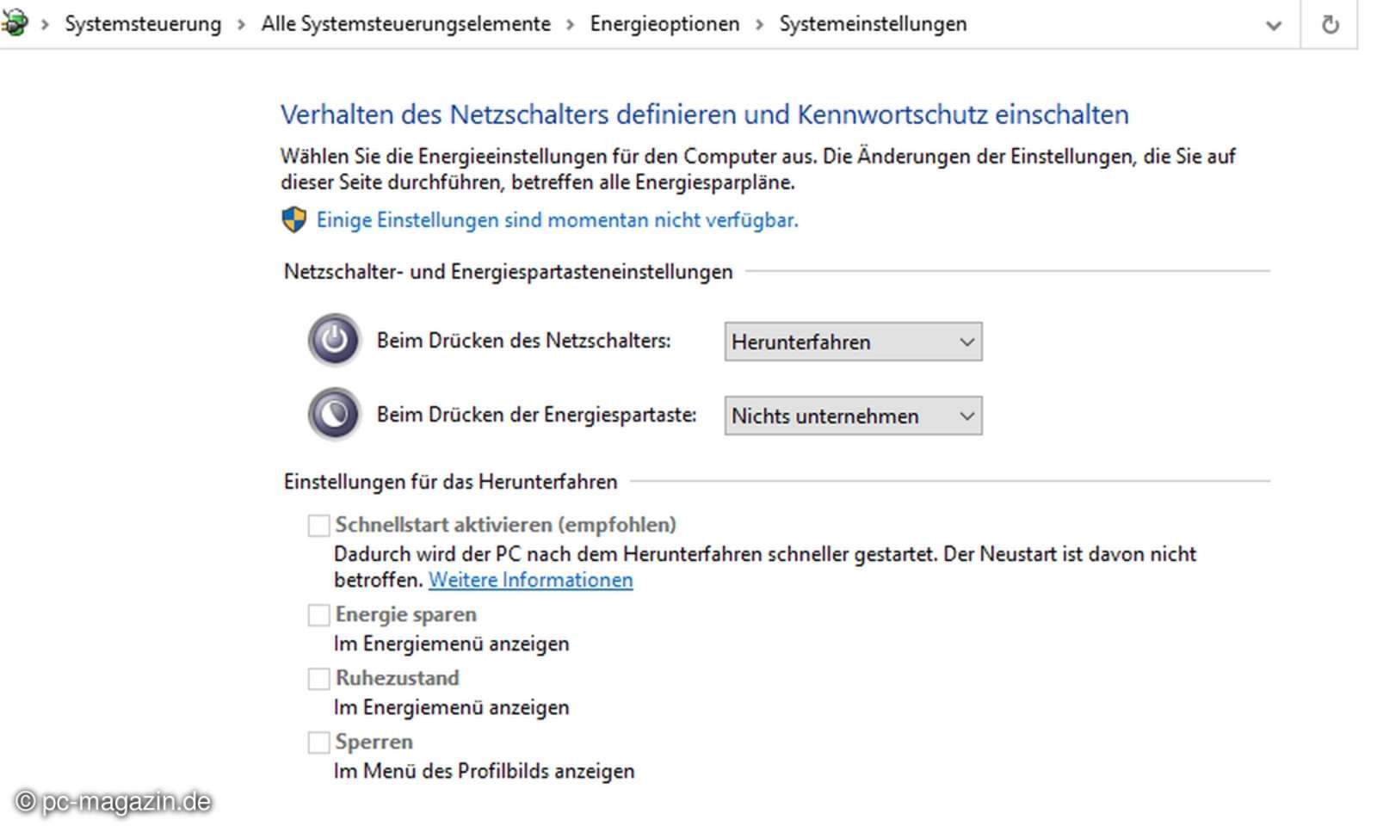This screenshot has height=826, width=1377.
Task: Open the Netzschalter action dropdown
Action: 852,342
